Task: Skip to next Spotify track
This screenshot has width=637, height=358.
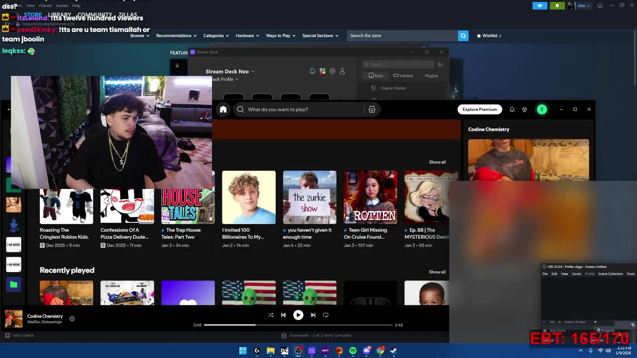Action: tap(313, 315)
